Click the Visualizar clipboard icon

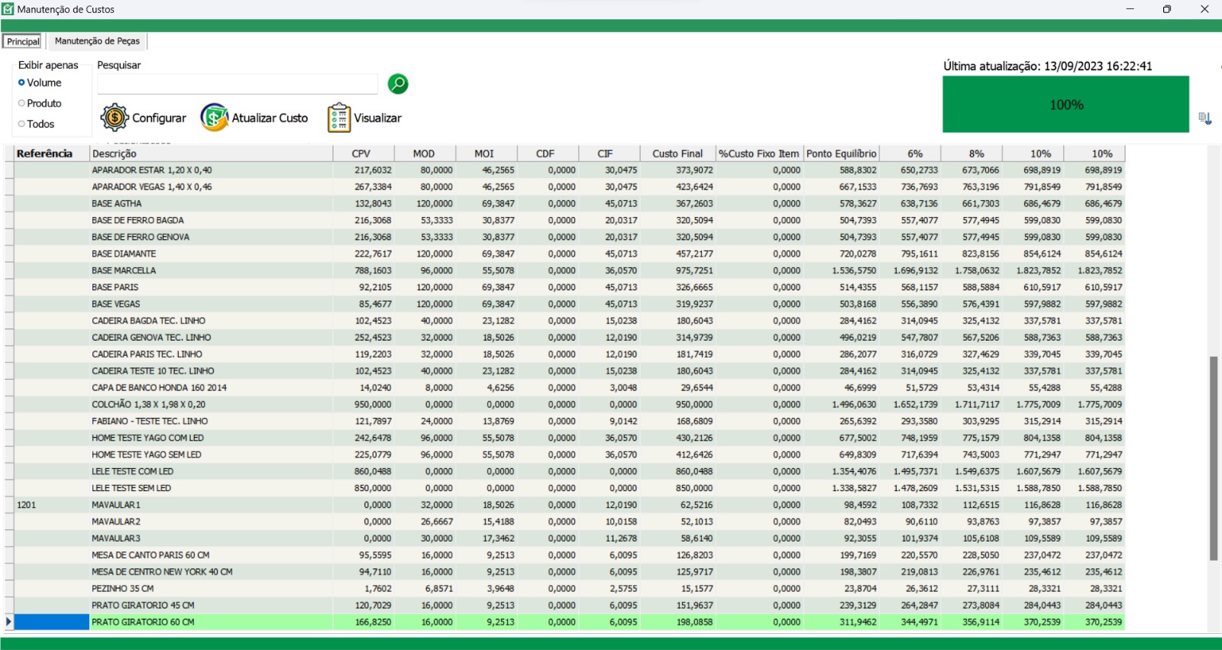point(338,118)
